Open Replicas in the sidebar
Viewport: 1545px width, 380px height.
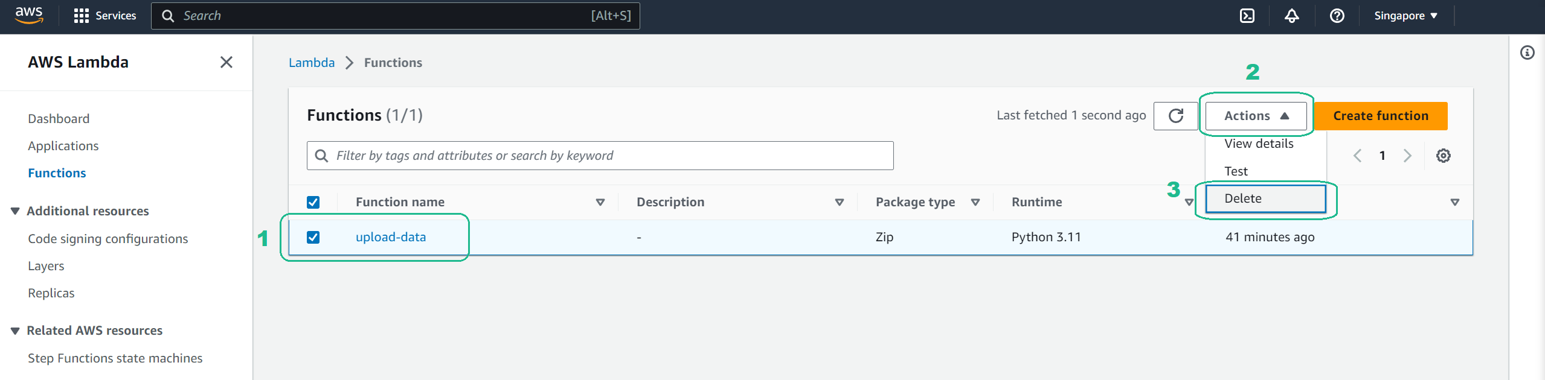point(51,293)
